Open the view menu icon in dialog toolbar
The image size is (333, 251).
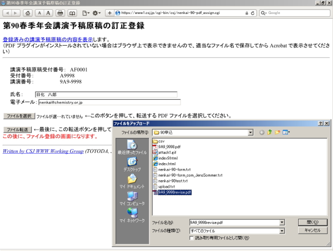[286, 133]
